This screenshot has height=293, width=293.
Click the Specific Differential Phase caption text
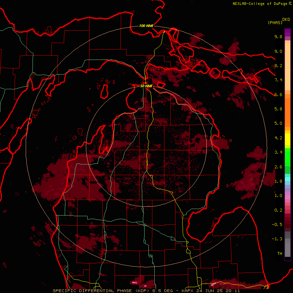146,291
